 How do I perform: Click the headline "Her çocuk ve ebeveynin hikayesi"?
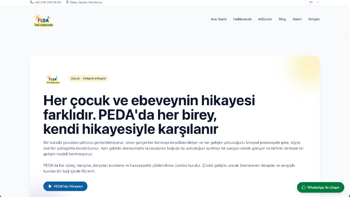149,100
